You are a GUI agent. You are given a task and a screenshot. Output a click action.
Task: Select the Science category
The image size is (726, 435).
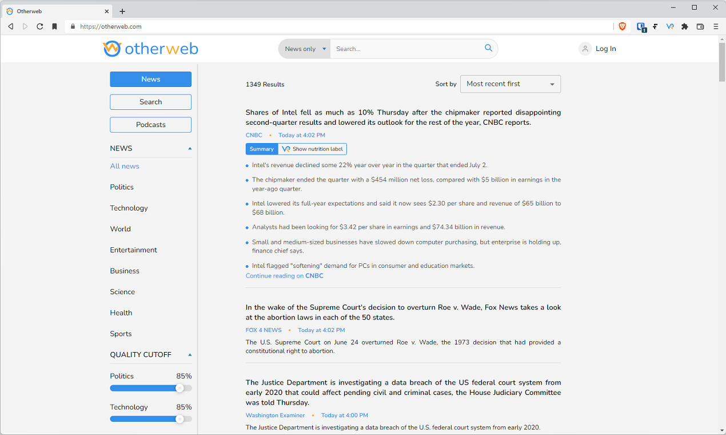122,292
